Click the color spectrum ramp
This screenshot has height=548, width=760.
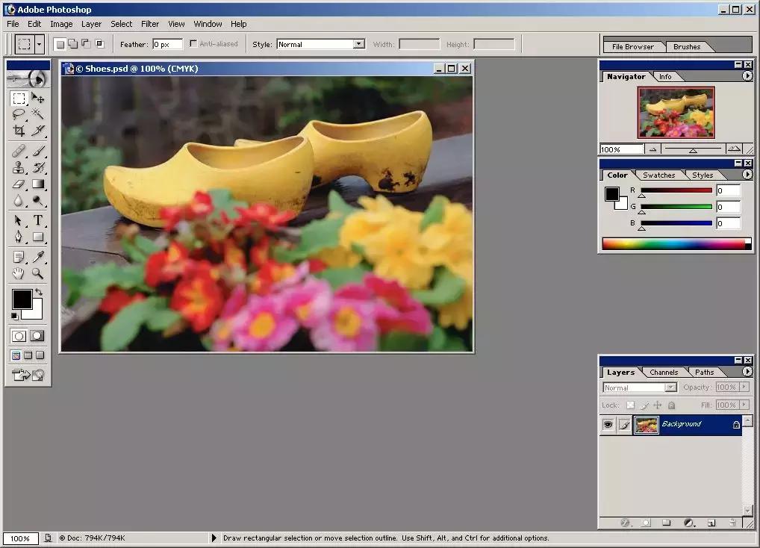coord(672,243)
